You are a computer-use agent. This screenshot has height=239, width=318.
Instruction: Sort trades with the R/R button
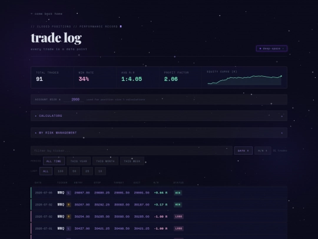tap(263, 150)
